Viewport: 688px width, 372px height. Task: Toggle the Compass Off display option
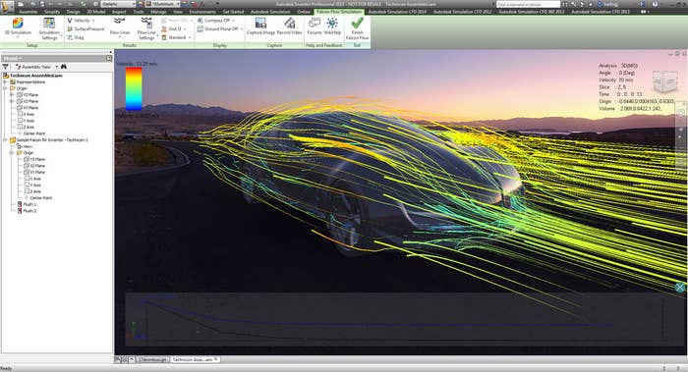(x=215, y=21)
